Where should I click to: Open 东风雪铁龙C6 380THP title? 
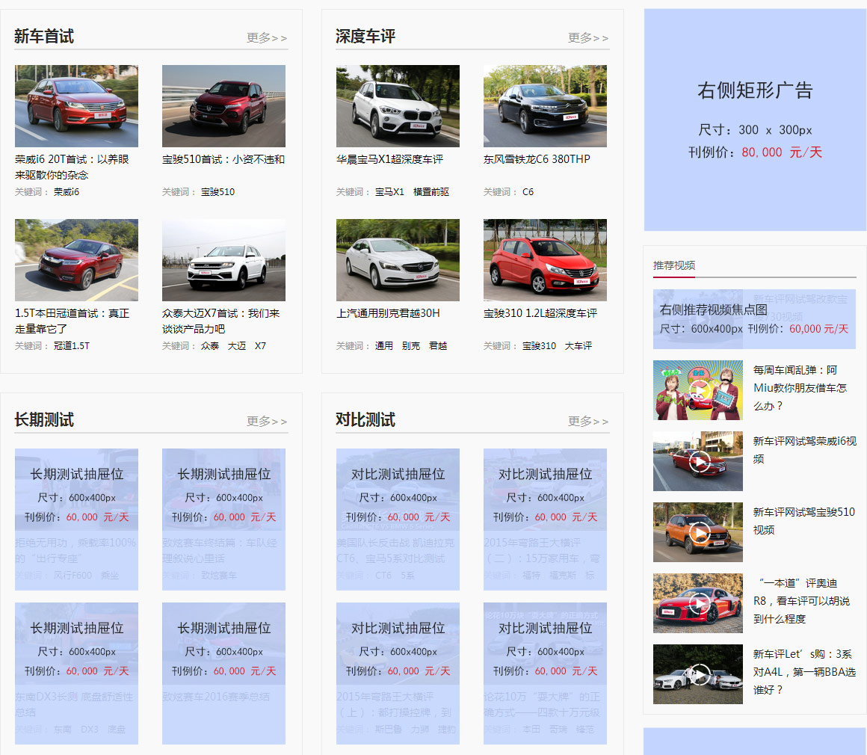[537, 159]
